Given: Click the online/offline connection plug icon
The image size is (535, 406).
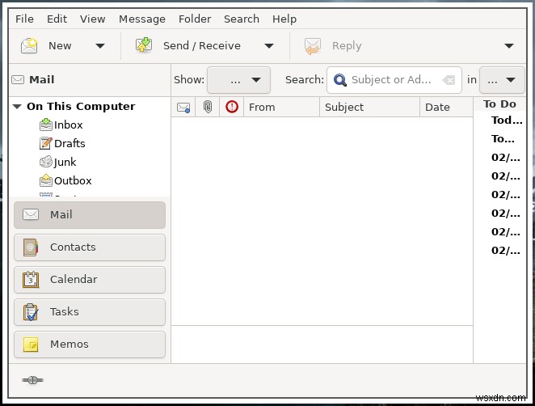Looking at the screenshot, I should coord(32,379).
